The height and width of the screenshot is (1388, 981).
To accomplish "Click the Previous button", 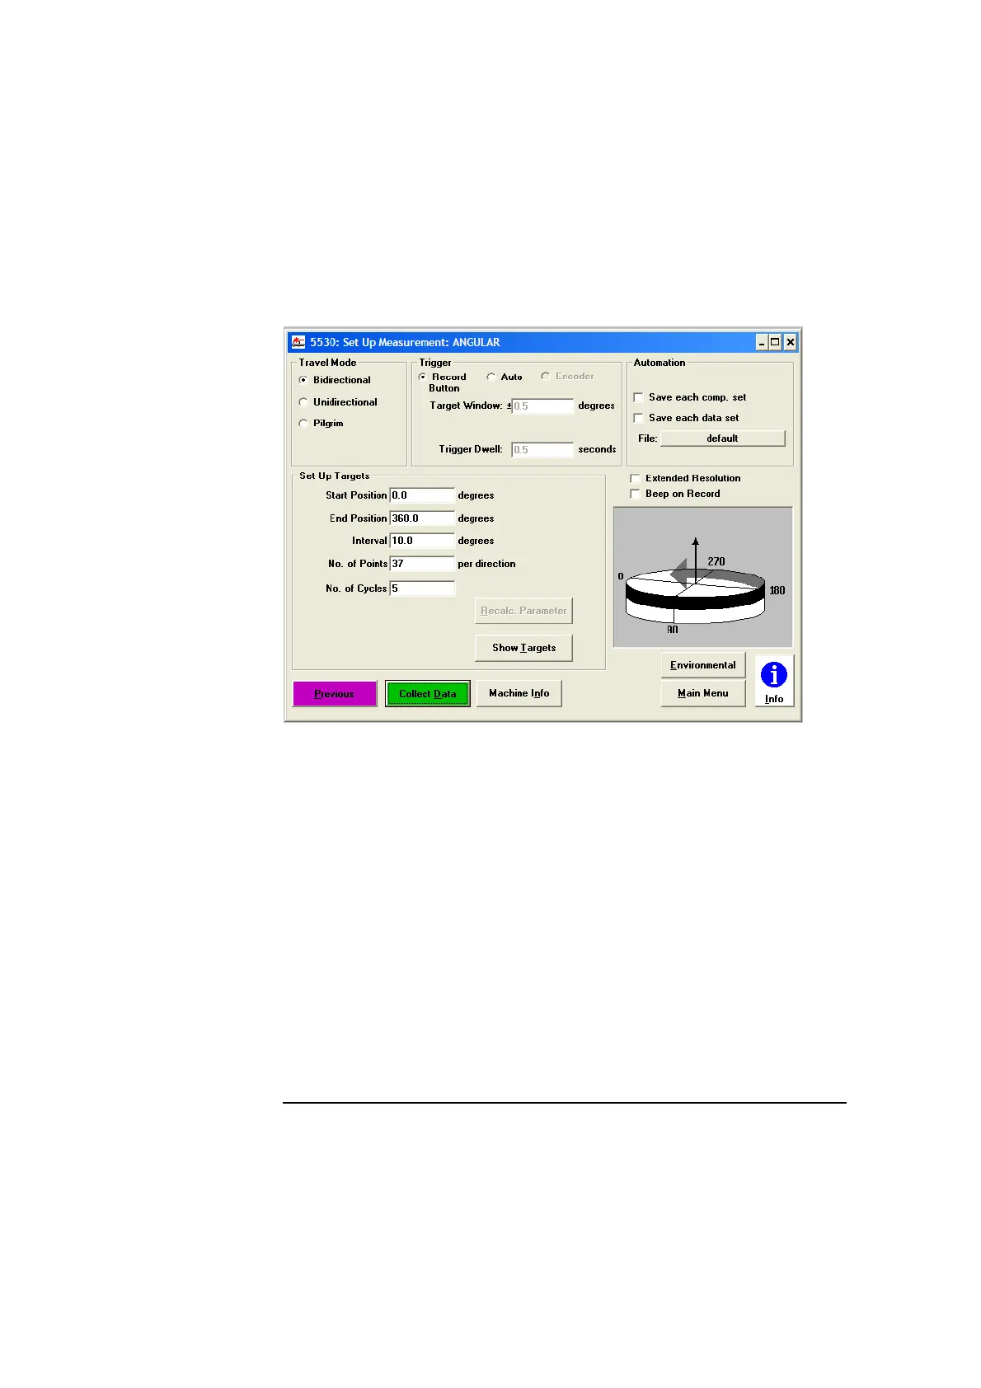I will (x=335, y=694).
